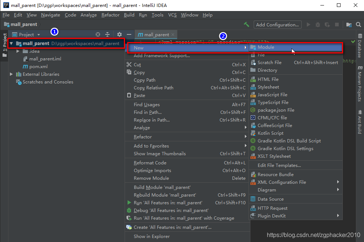Expand the External Libraries node
This screenshot has width=364, height=242.
tap(11, 74)
